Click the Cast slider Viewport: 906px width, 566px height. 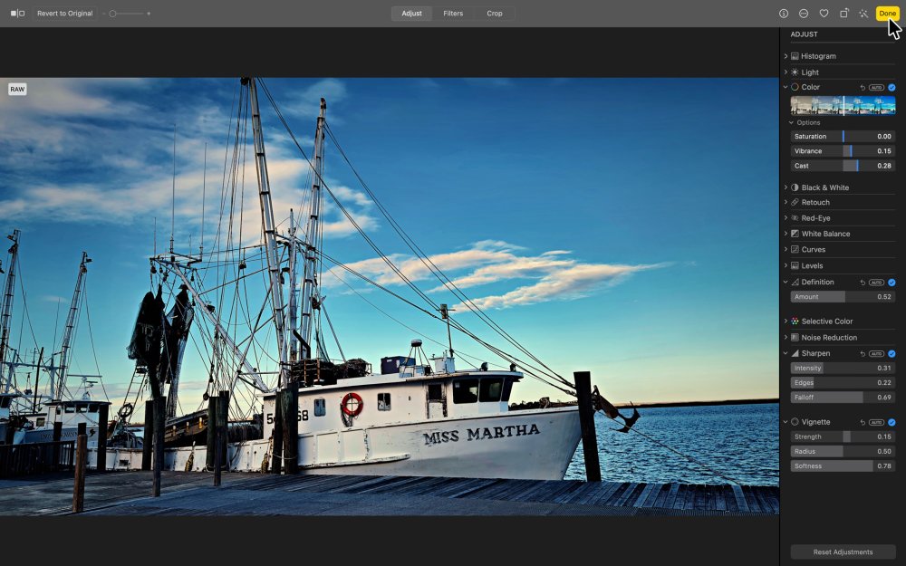(843, 166)
